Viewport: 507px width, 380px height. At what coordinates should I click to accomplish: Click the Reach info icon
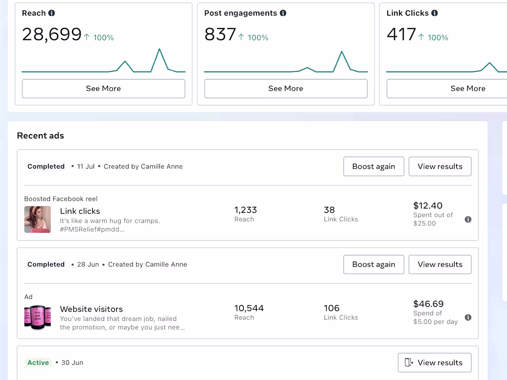52,13
